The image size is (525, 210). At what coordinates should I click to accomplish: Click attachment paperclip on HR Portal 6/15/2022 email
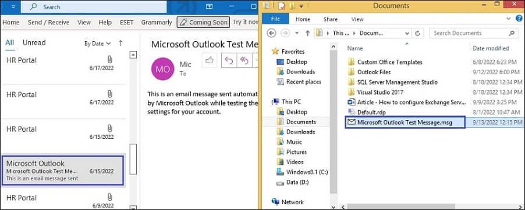click(109, 128)
